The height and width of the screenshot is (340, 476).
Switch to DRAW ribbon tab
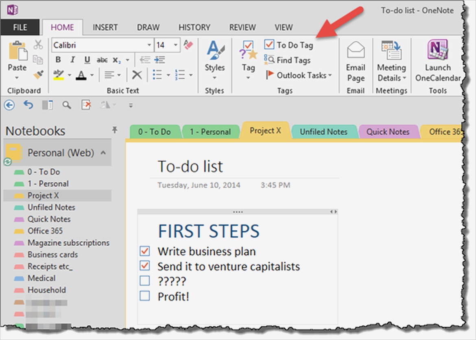pyautogui.click(x=148, y=27)
